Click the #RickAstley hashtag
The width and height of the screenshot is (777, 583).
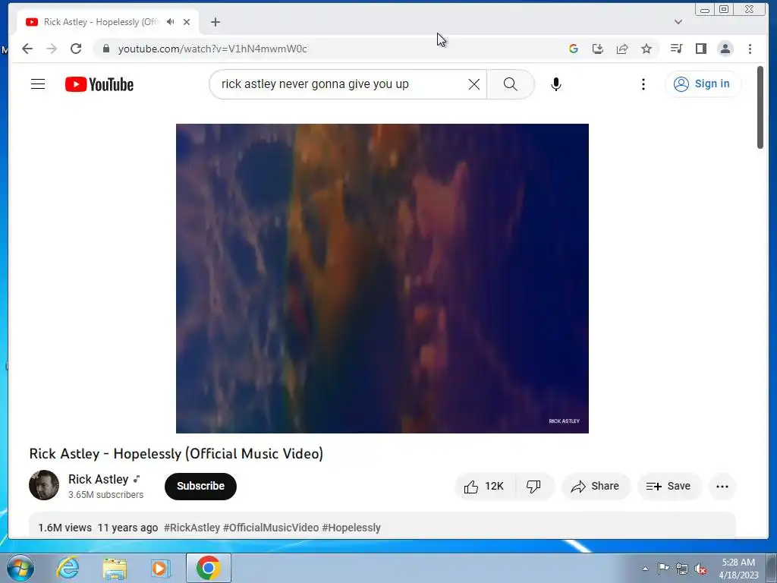(x=192, y=528)
